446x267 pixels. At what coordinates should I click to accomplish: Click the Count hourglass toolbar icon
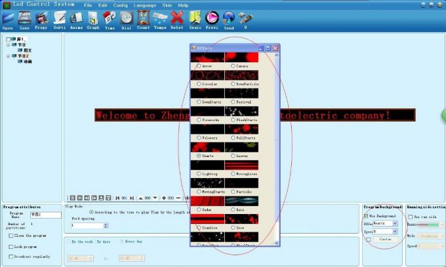[143, 18]
